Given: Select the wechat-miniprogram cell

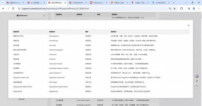Looking at the screenshot, I should [56, 50].
